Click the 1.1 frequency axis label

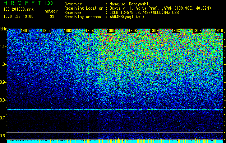(x=3, y=46)
